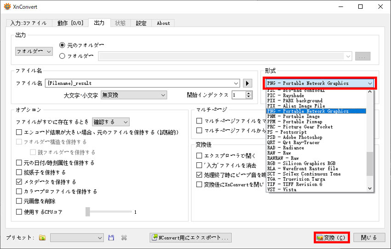
Task: Switch to 状態 tab
Action: [x=120, y=23]
